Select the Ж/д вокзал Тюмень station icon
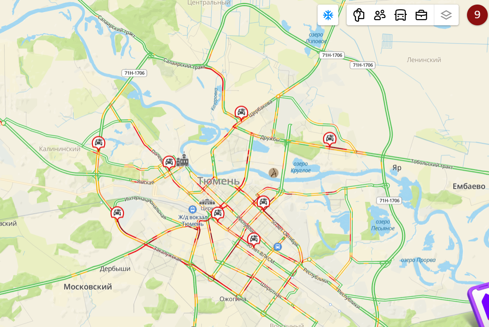This screenshot has width=489, height=327. (x=193, y=209)
